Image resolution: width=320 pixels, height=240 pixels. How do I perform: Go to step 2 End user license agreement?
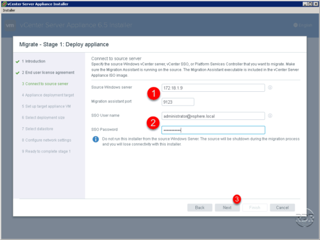tap(48, 73)
